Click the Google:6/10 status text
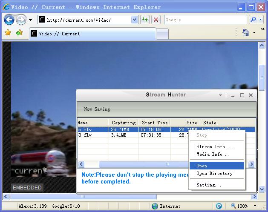This screenshot has height=212, width=268. [66, 206]
